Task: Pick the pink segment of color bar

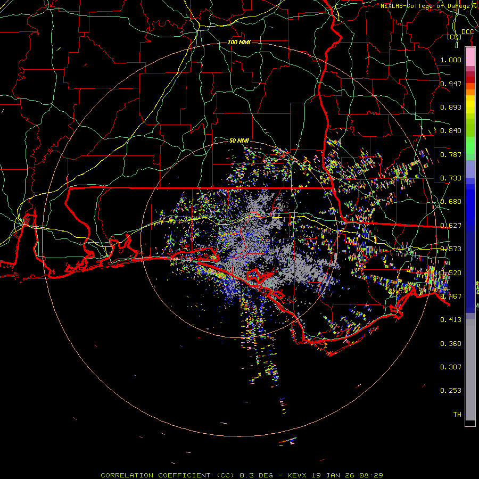Action: (x=470, y=57)
